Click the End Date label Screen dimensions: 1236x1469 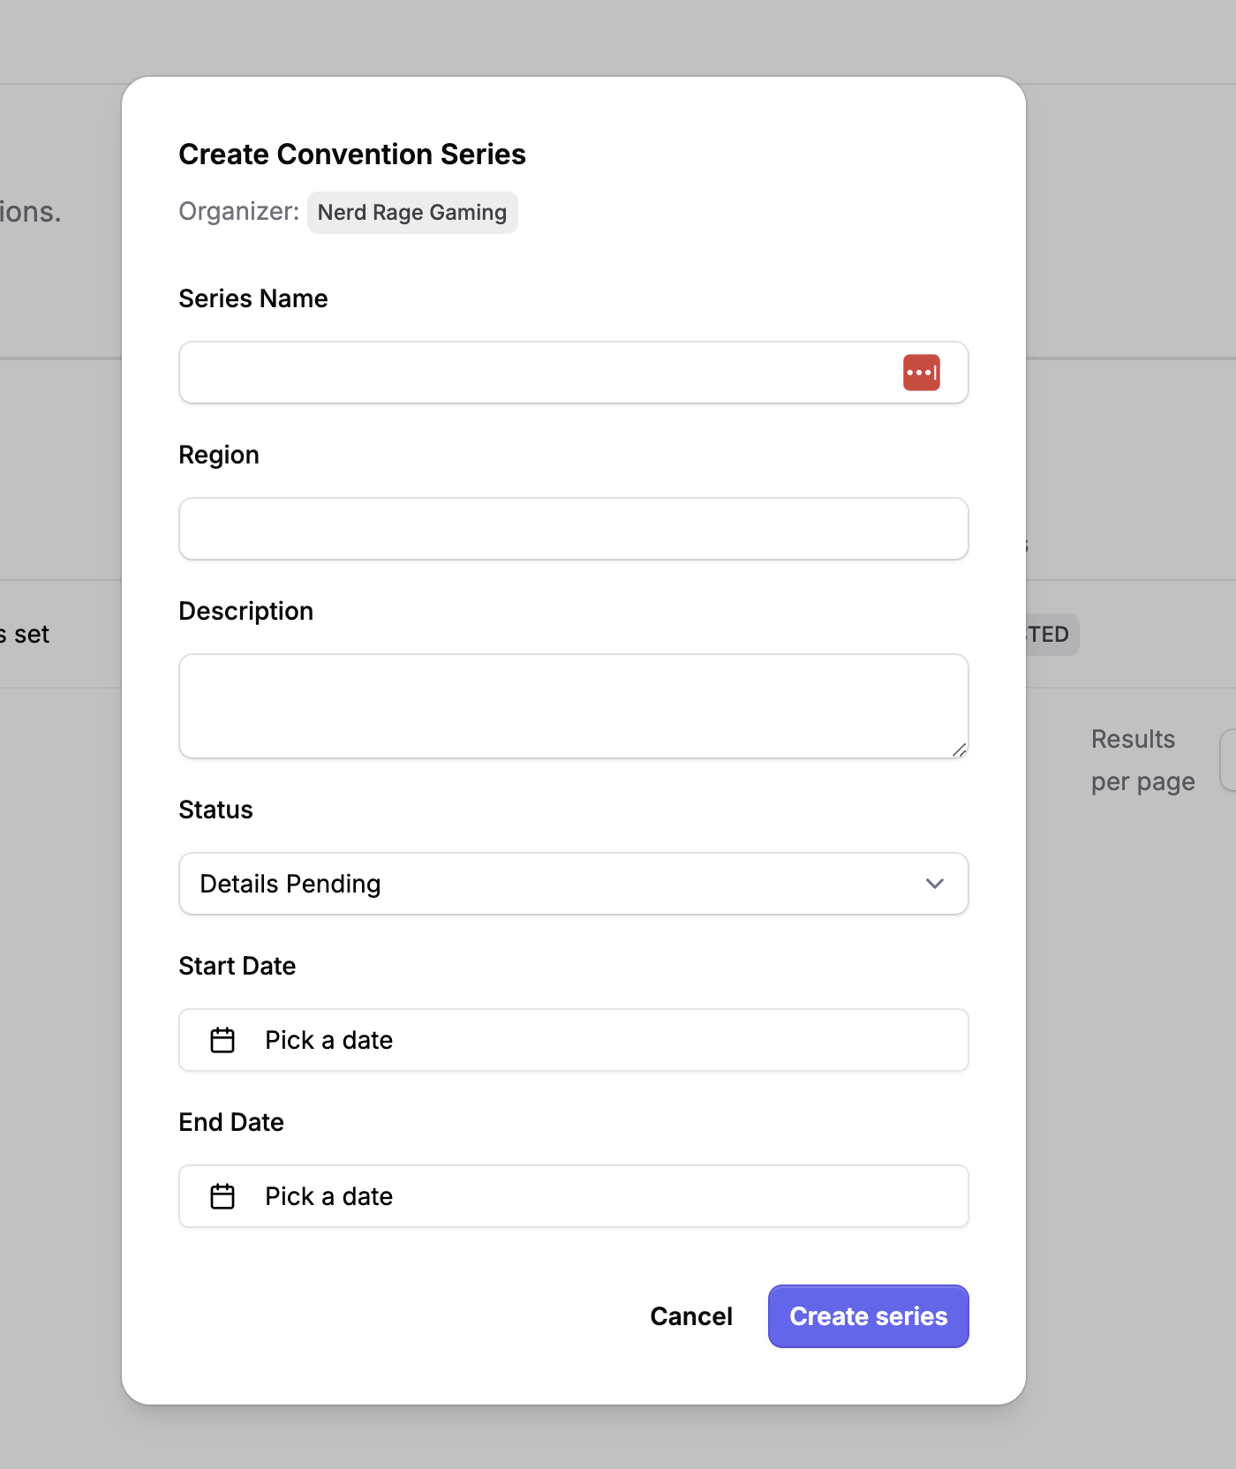[231, 1122]
